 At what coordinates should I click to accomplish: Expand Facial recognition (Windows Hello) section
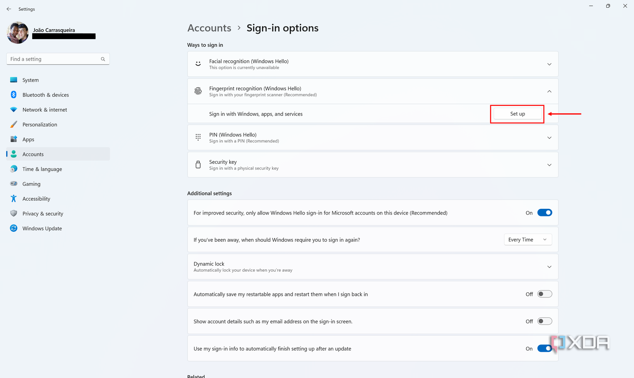coord(549,64)
